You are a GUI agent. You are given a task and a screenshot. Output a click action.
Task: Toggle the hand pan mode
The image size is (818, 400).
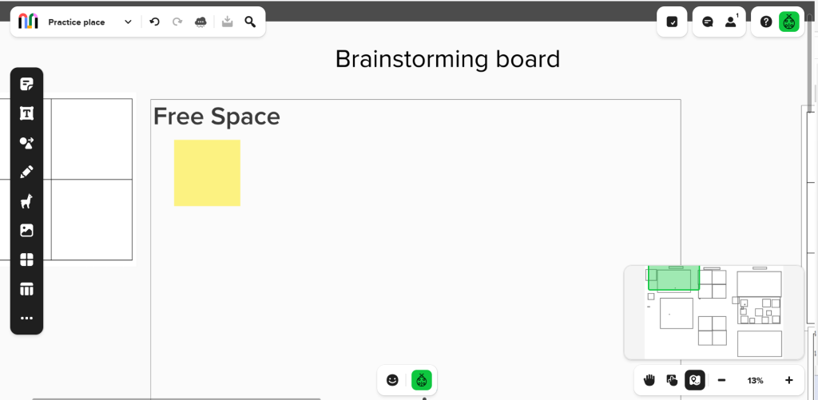[649, 380]
